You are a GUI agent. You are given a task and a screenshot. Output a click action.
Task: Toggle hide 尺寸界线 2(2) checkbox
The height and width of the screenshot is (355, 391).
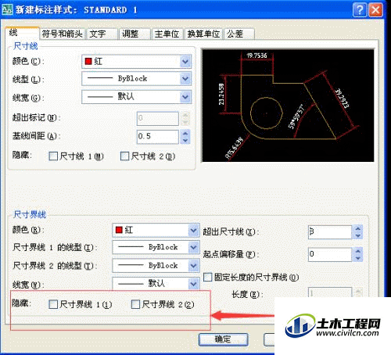tap(135, 304)
